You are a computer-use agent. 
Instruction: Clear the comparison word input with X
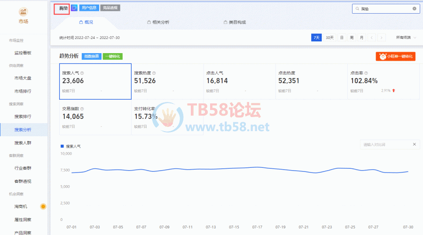[x=414, y=145]
